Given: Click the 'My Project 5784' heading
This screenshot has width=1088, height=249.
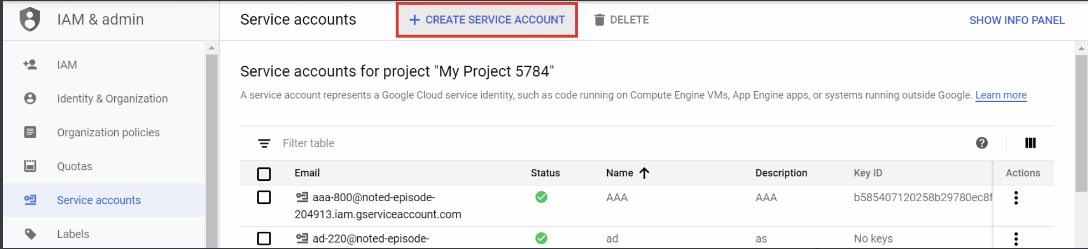Looking at the screenshot, I should point(397,71).
